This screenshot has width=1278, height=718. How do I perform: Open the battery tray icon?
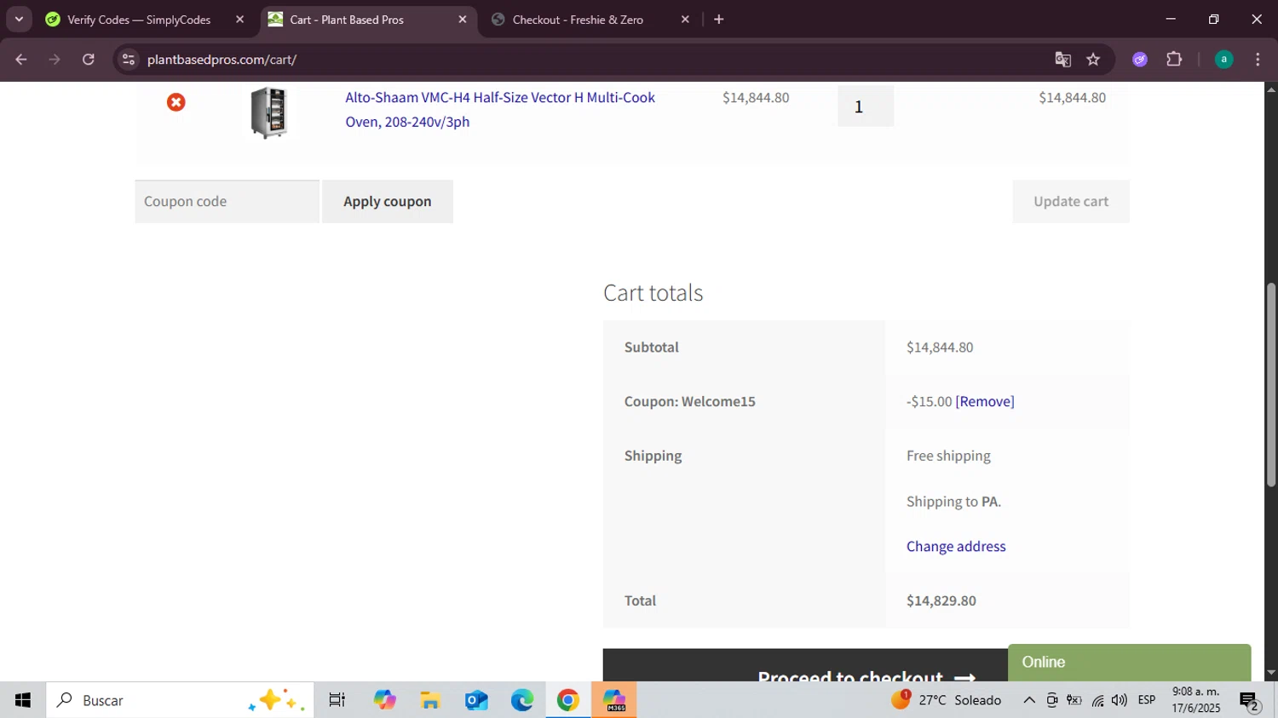[x=1074, y=700]
